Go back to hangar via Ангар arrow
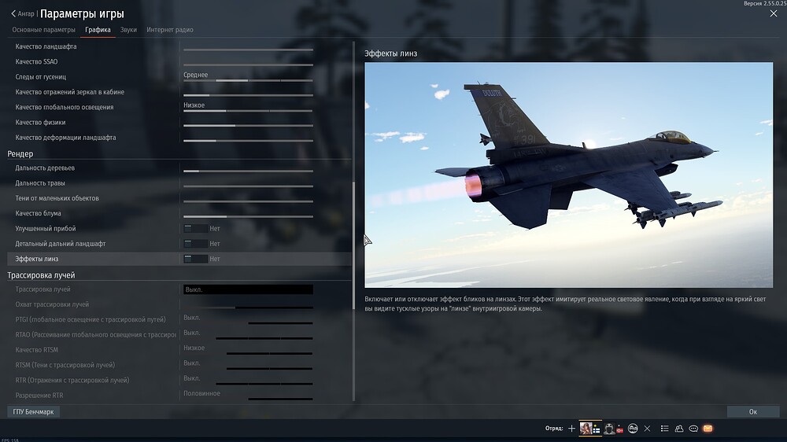Viewport: 787px width, 442px height. click(x=22, y=13)
